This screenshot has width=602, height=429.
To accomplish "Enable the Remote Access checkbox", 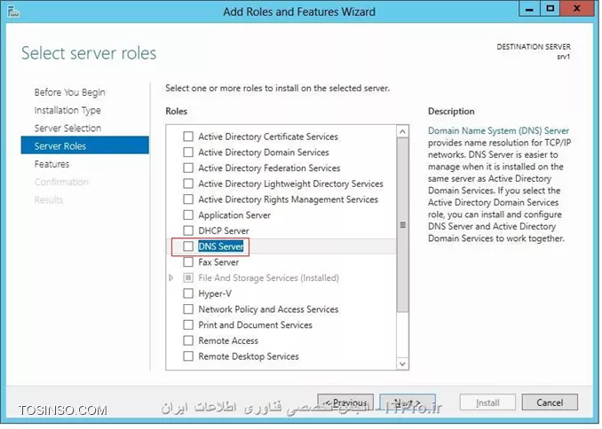I will pyautogui.click(x=188, y=341).
